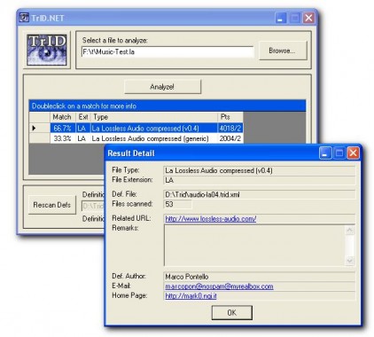Close the Result Detail dialog
Screen dimensions: 374x337
click(353, 153)
